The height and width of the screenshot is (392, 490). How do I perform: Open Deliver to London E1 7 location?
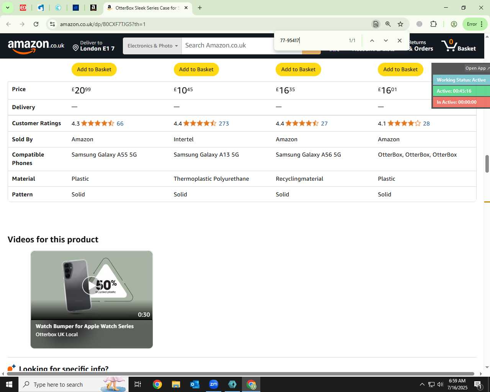(94, 46)
